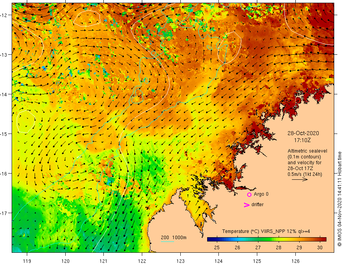The image size is (342, 264).
Task: Click the 'and velocity for' legend line
Action: click(304, 163)
